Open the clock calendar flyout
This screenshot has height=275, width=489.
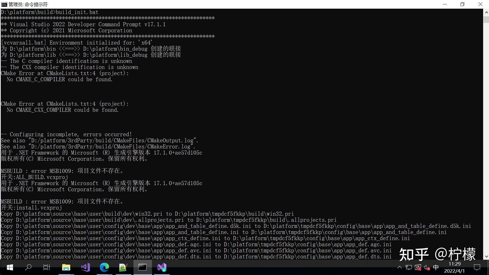tap(455, 267)
